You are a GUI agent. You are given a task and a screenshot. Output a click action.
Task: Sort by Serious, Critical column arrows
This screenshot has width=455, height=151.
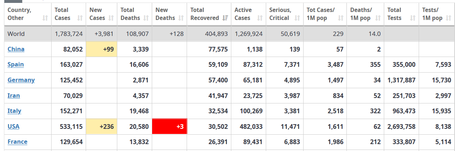click(297, 18)
